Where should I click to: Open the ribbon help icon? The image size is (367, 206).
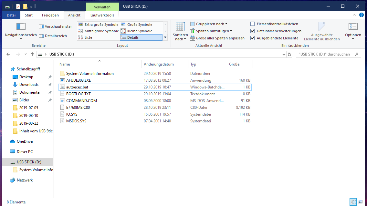362,15
